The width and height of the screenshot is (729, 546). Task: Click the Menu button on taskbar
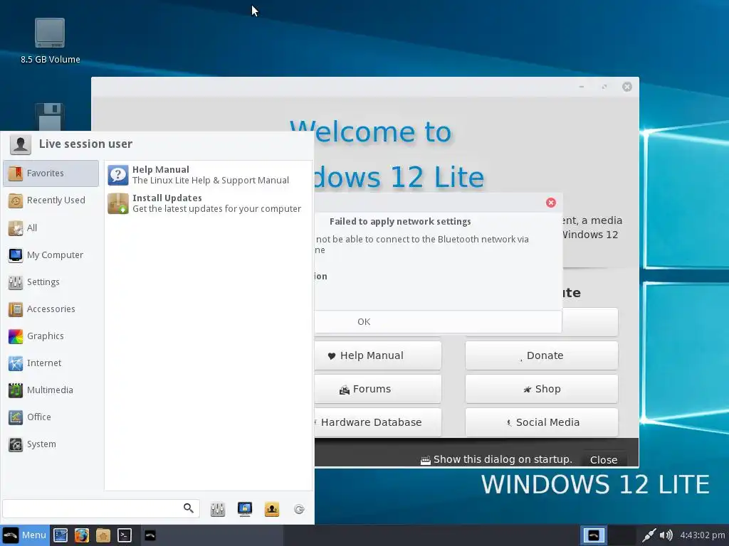click(x=25, y=535)
